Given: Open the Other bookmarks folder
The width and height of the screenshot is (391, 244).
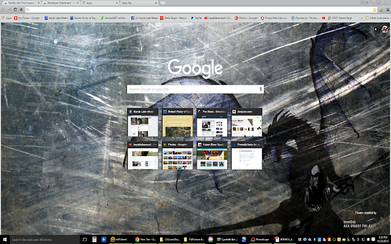Looking at the screenshot, I should pos(377,18).
